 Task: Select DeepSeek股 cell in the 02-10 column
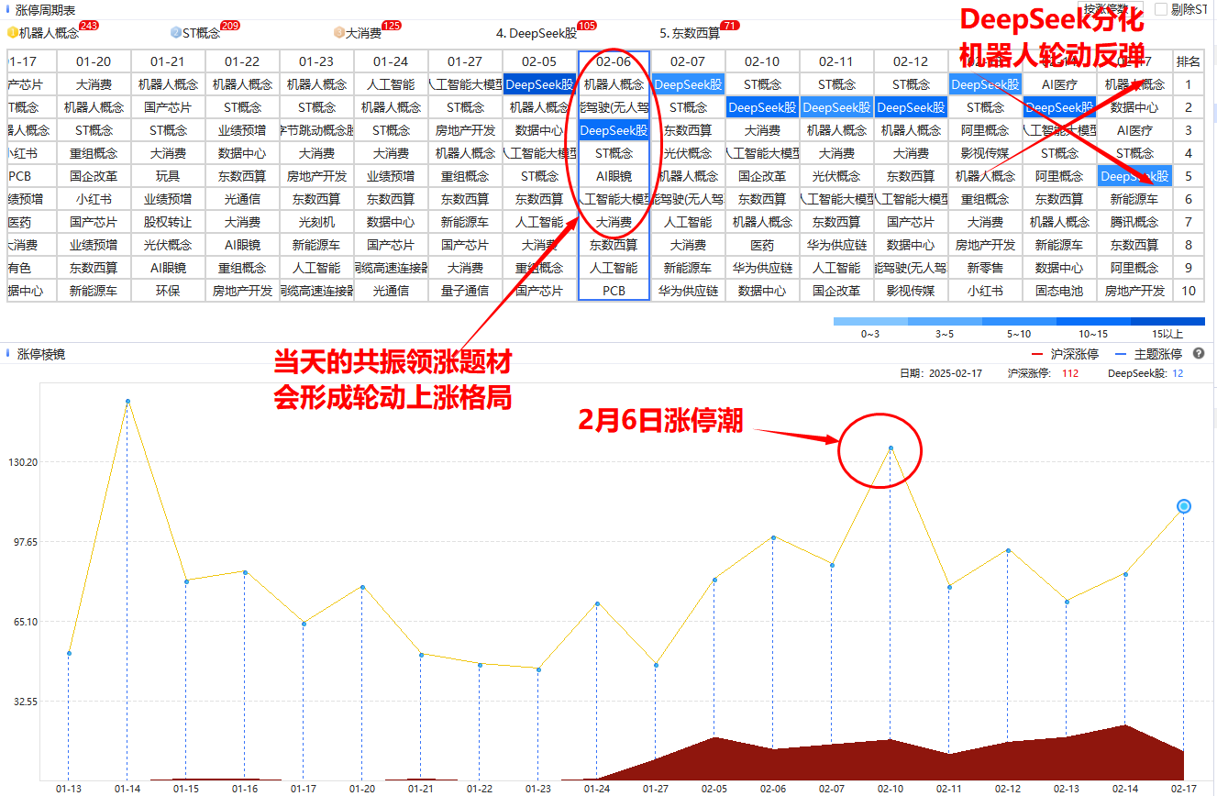(762, 107)
